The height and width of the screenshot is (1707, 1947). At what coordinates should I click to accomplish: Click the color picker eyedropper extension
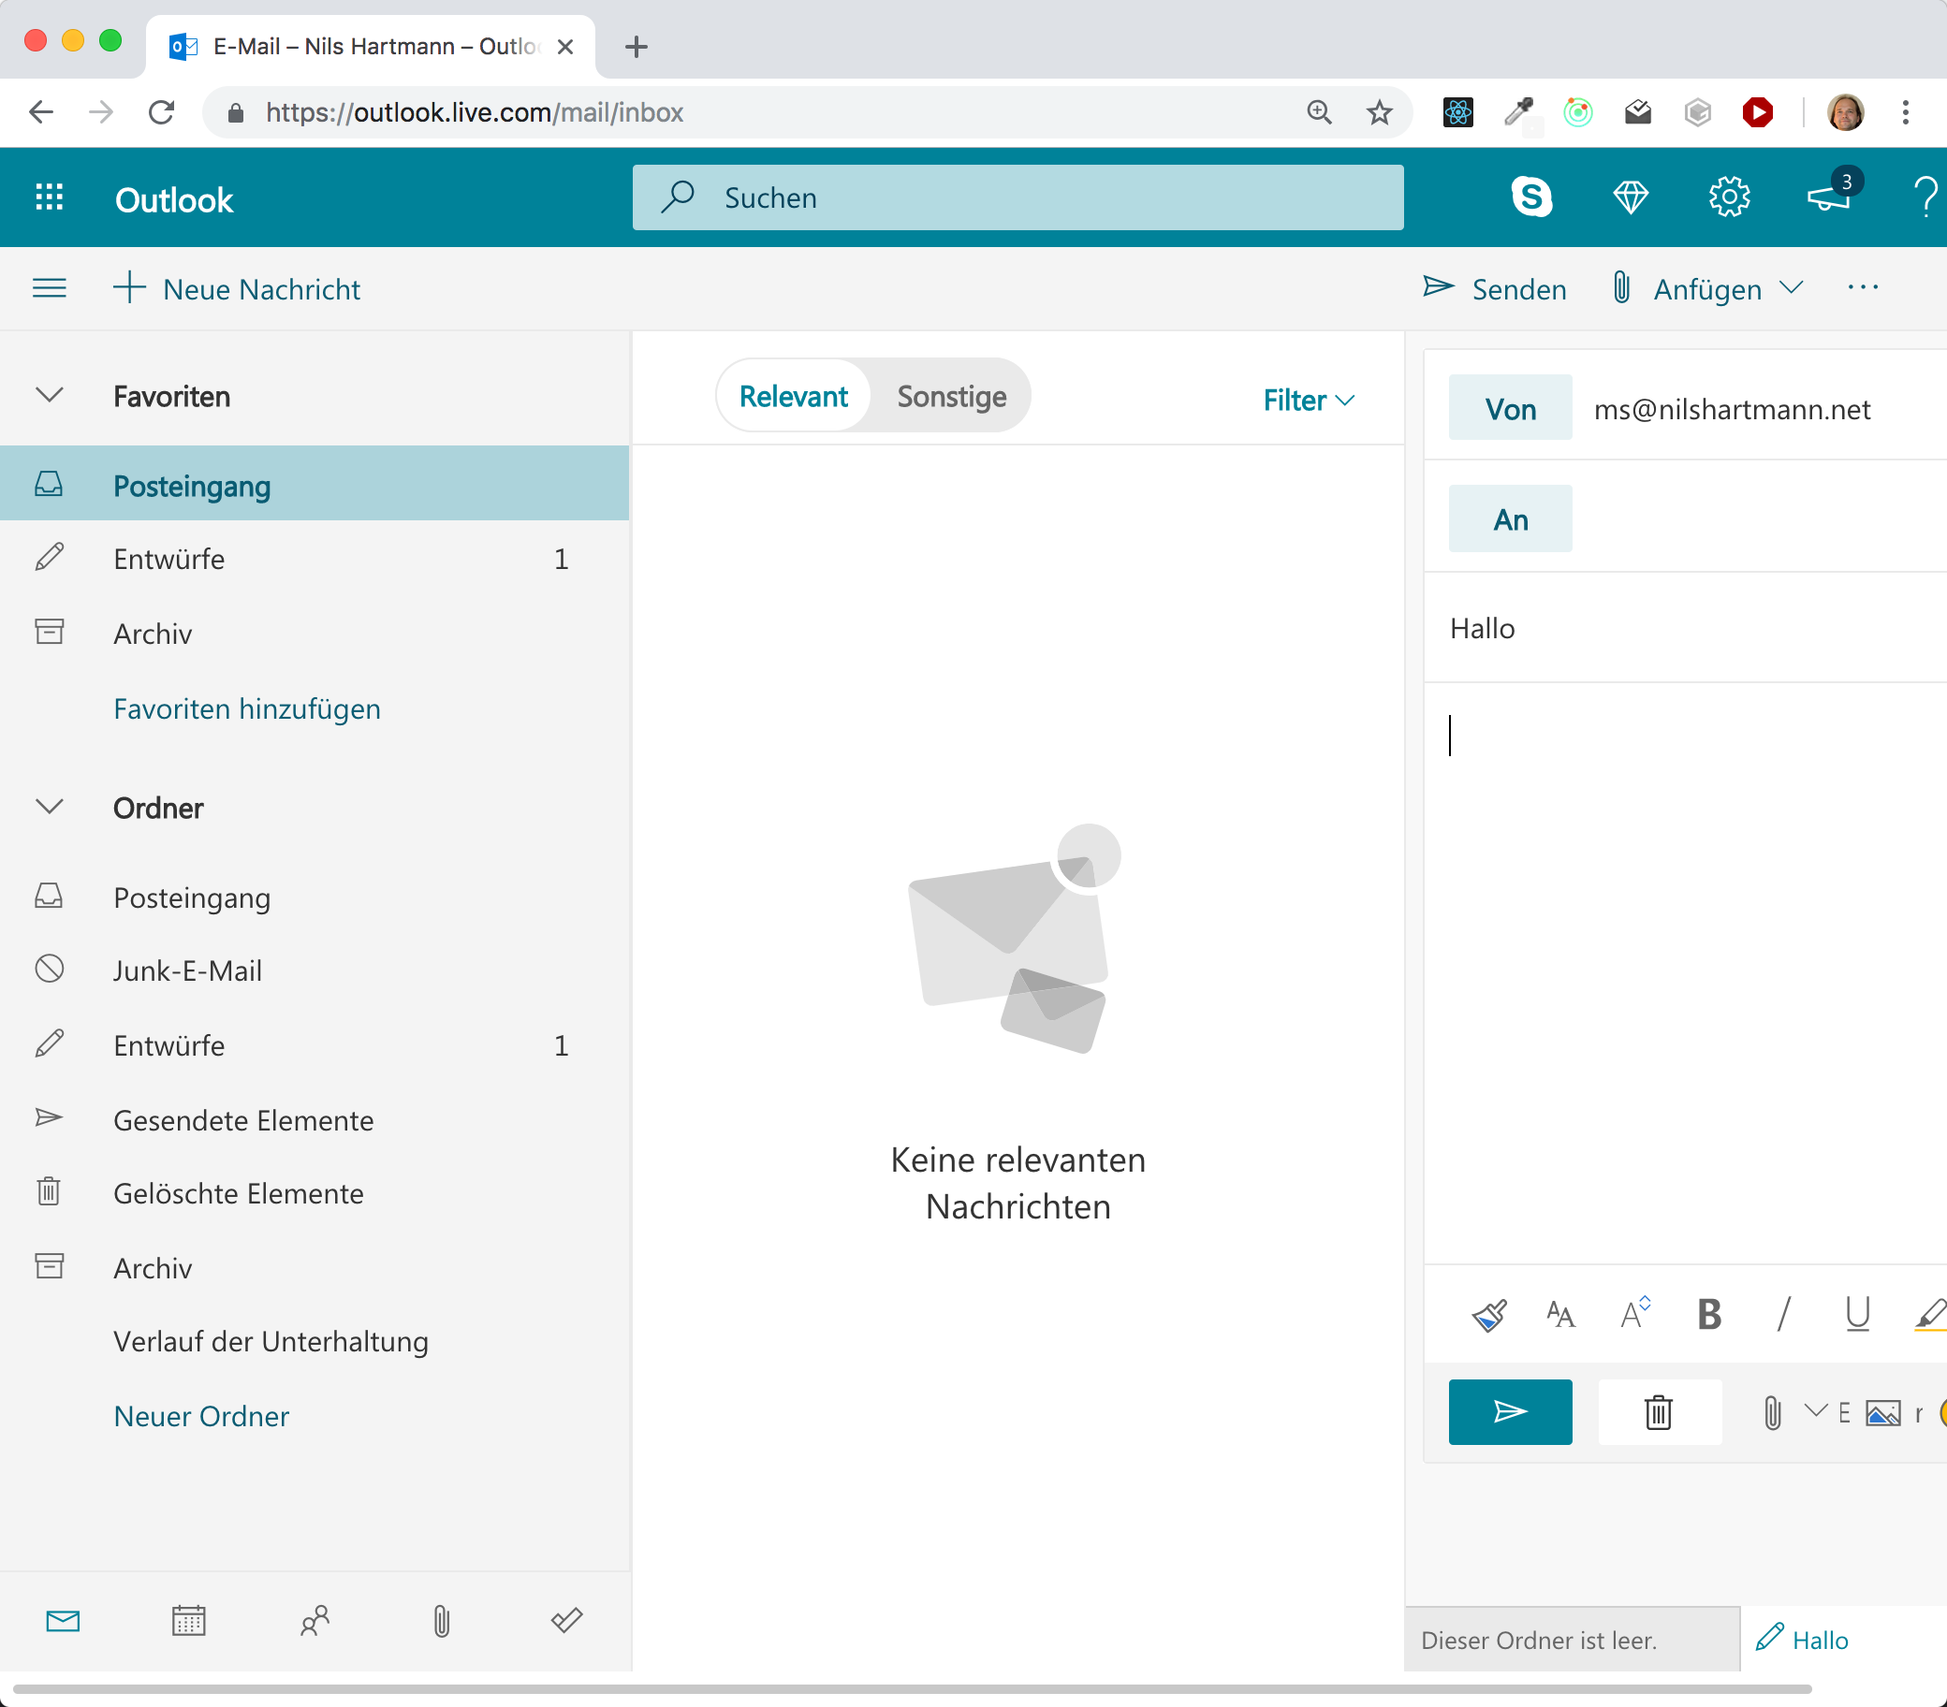(1518, 112)
